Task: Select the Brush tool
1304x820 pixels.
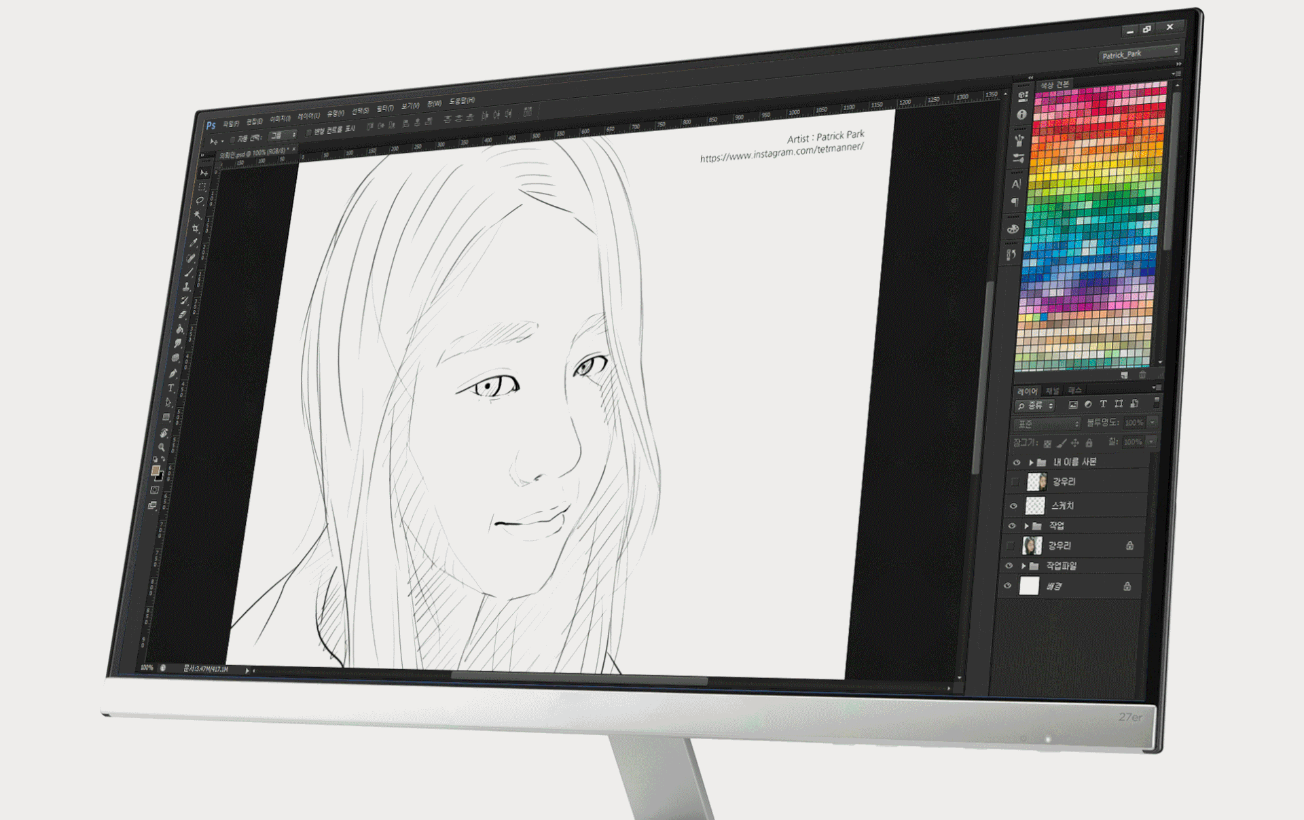Action: [189, 272]
